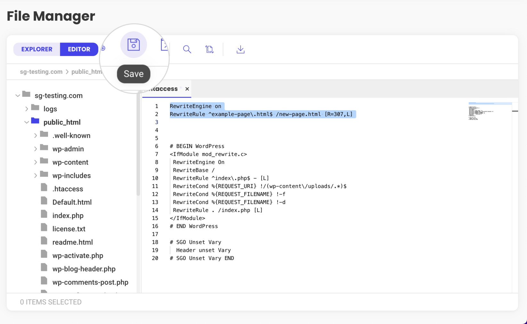Open wp-comments-post.php in file tree
Image resolution: width=527 pixels, height=324 pixels.
[90, 282]
